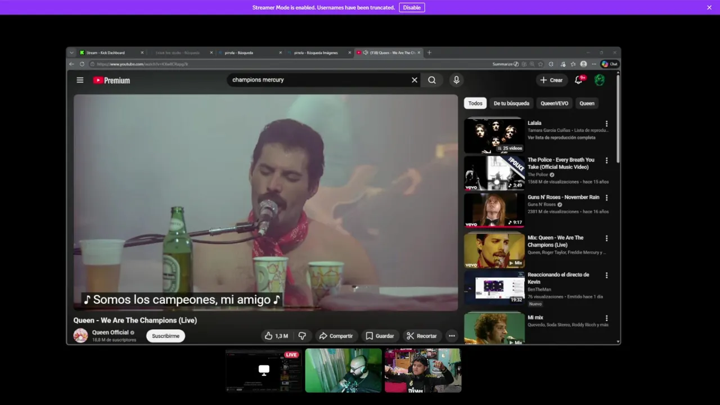Screen dimensions: 720x405
Task: Save the video with Guardar
Action: tap(380, 336)
